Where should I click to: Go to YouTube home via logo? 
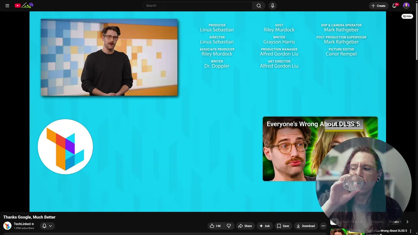point(24,6)
